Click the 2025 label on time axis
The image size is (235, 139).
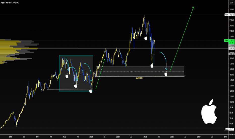click(145, 137)
